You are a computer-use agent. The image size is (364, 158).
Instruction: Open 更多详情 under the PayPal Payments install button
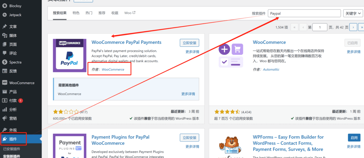point(192,52)
